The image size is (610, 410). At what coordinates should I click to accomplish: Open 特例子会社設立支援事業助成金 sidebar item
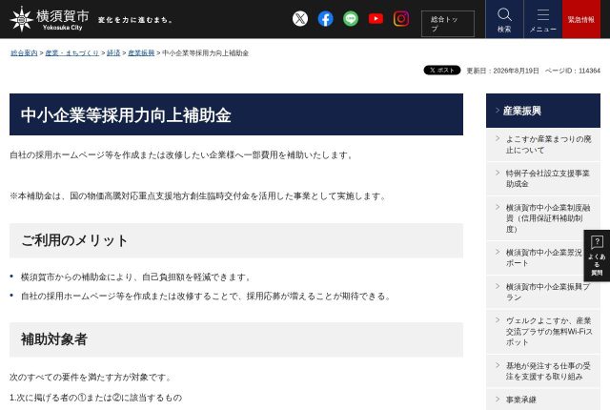pos(543,178)
